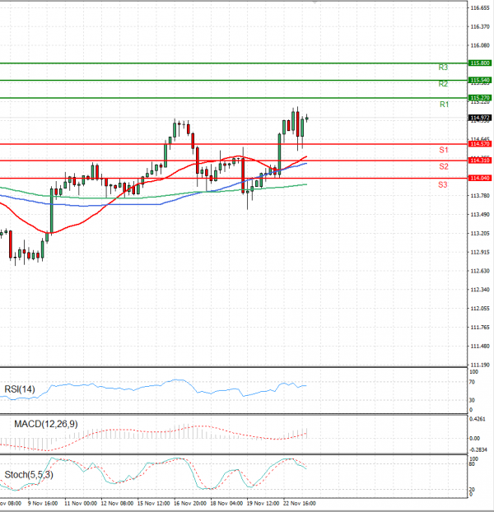Screen dimensions: 494x512
Task: Click the 19 Nov 12:00 time label
Action: pyautogui.click(x=263, y=504)
